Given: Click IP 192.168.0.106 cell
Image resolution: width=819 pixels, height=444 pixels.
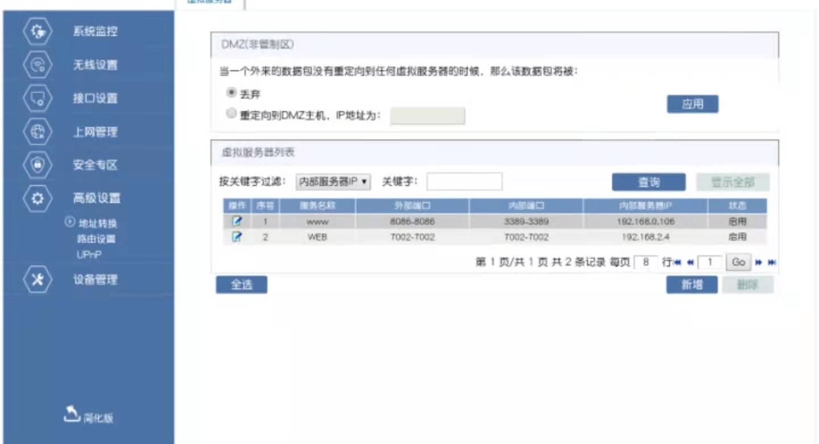Looking at the screenshot, I should pos(646,221).
